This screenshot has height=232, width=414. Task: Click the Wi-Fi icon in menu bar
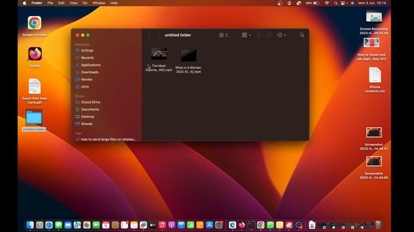coord(327,3)
